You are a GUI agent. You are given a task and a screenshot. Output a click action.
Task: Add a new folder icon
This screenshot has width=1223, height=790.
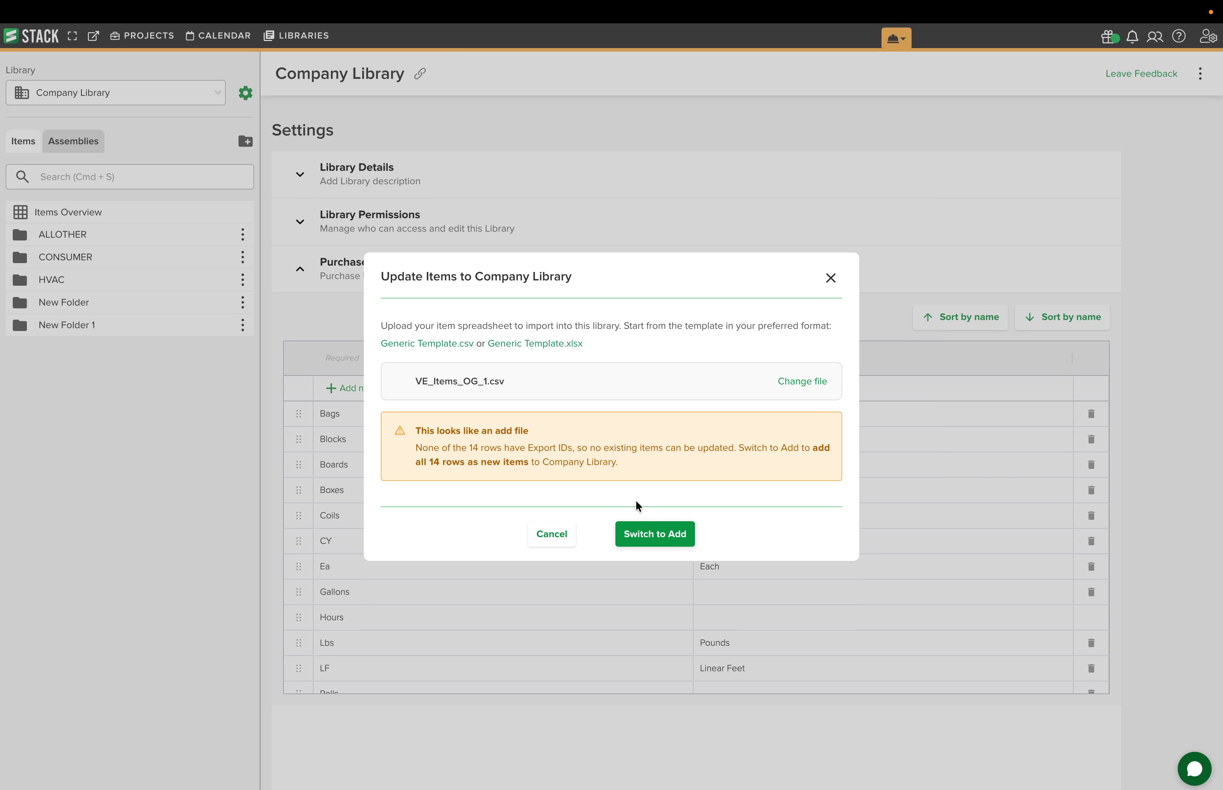[245, 141]
